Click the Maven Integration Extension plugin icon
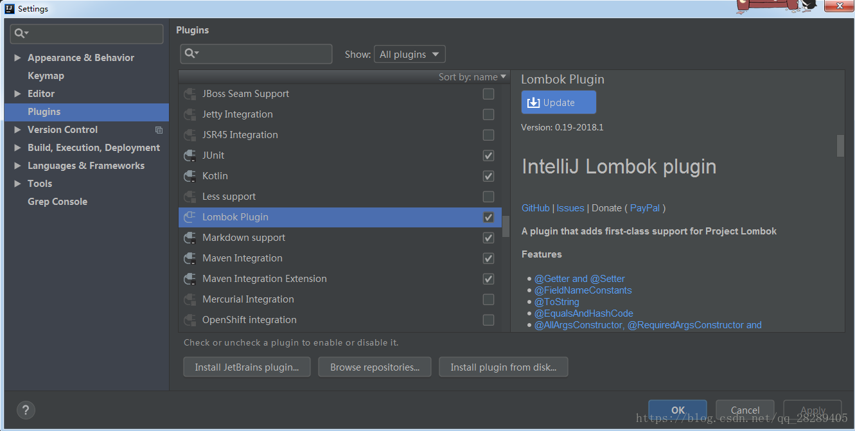Screen dimensions: 855x431 [190, 279]
